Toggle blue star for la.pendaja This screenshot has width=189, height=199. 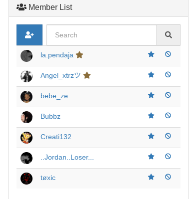[x=151, y=54]
